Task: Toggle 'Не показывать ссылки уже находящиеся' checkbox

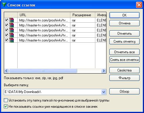Action: (6, 107)
